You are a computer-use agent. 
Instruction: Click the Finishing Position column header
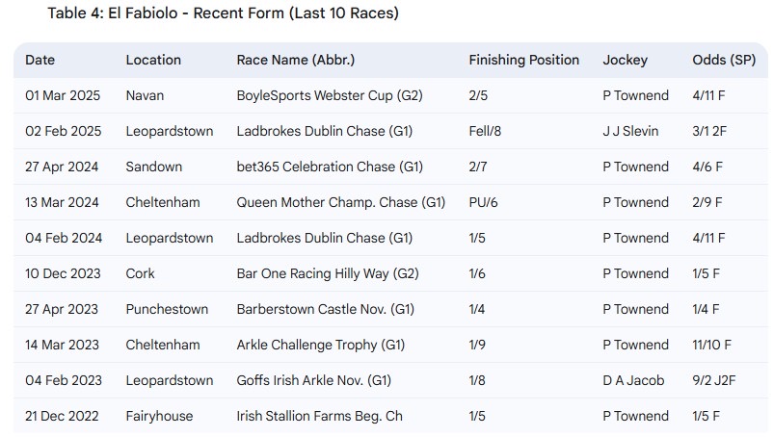[x=524, y=60]
